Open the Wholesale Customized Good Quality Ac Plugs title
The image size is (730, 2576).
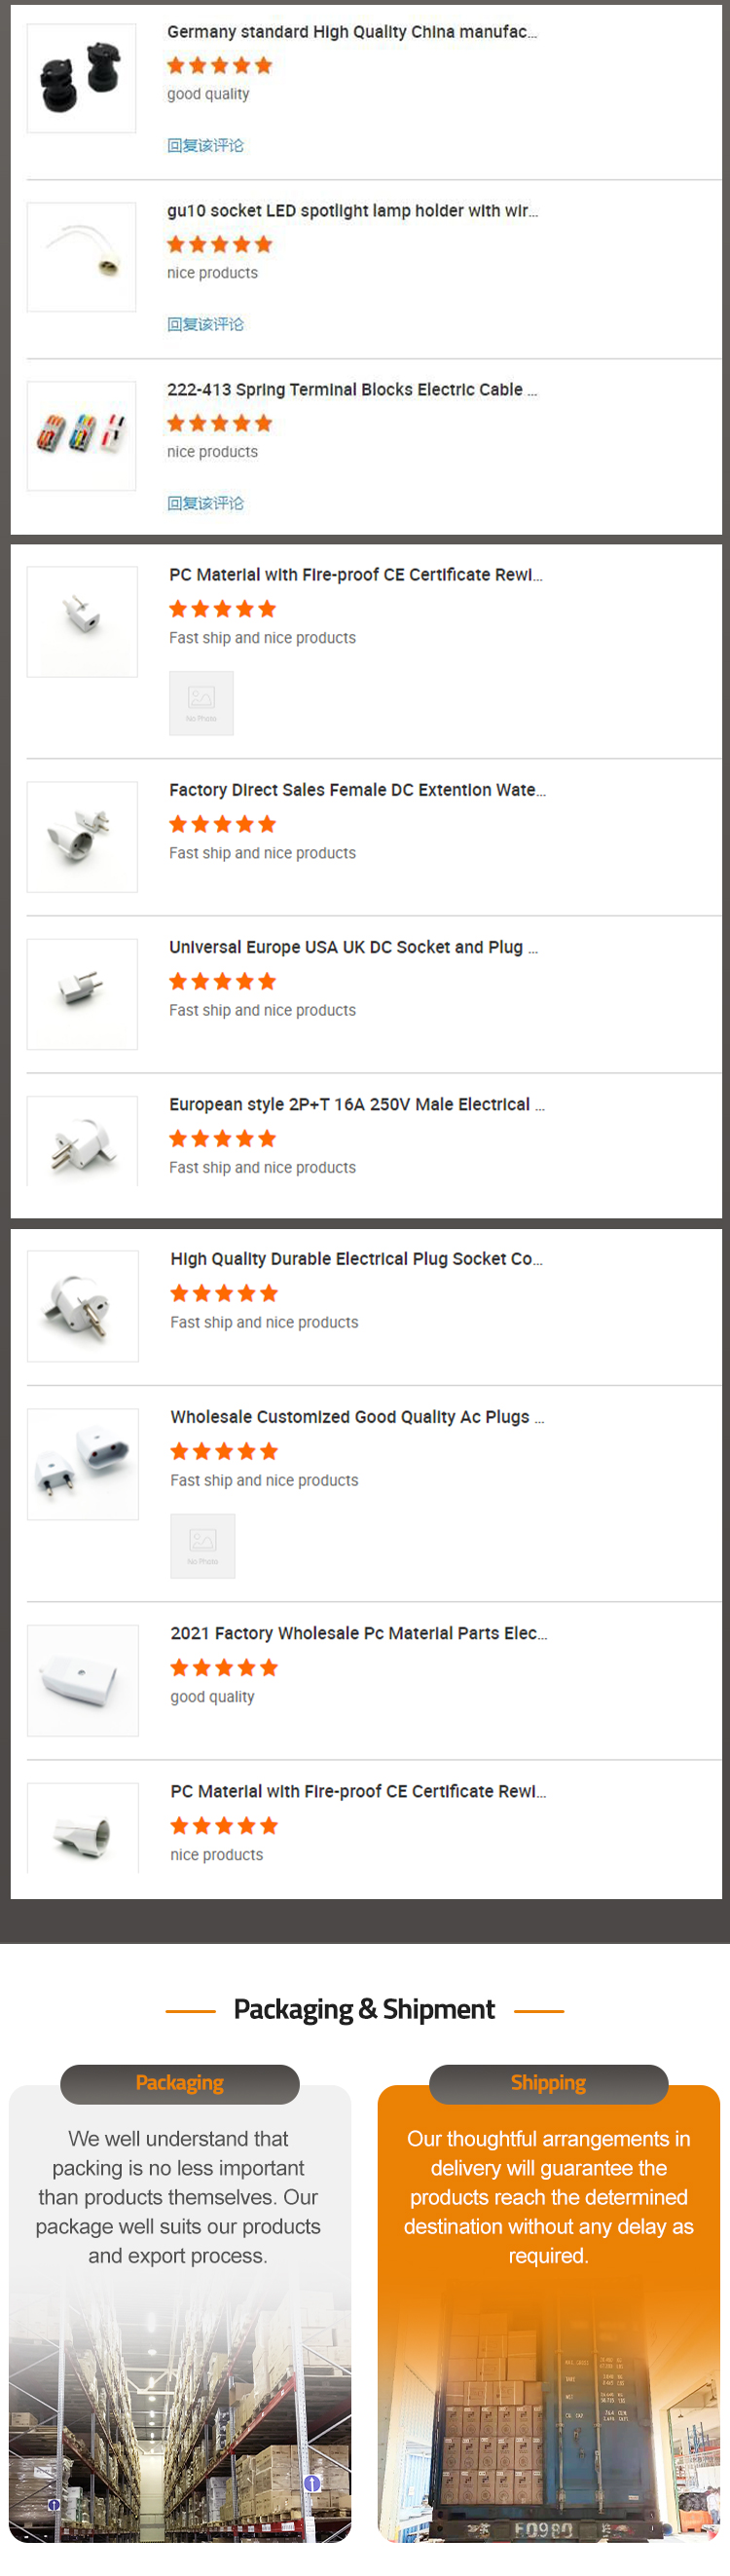click(357, 1417)
